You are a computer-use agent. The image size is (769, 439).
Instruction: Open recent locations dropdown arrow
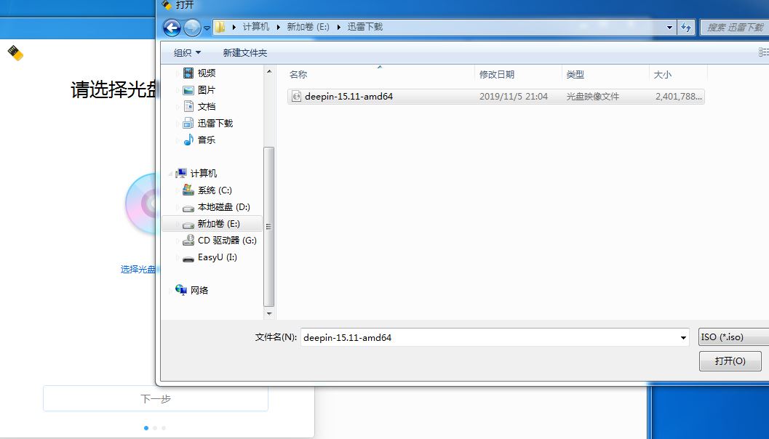click(207, 28)
